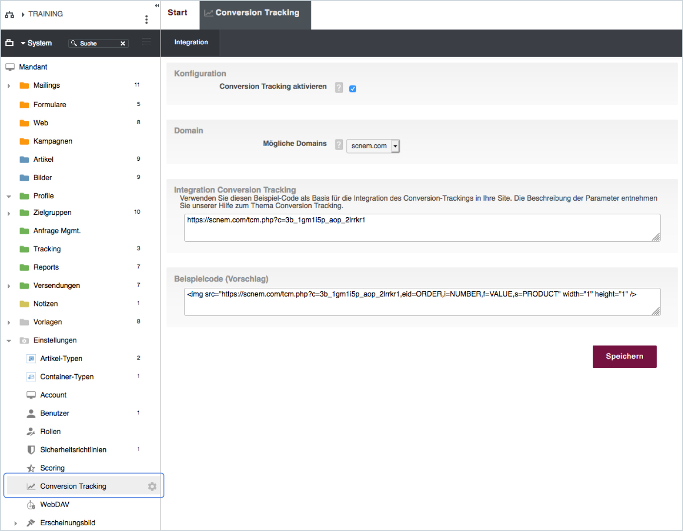The height and width of the screenshot is (531, 683).
Task: Select the Scoring tree item
Action: (52, 468)
